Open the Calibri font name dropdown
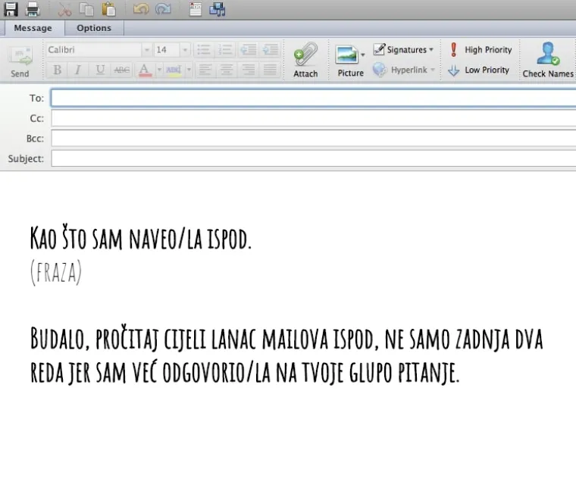Viewport: 576px width, 494px height. pyautogui.click(x=146, y=50)
